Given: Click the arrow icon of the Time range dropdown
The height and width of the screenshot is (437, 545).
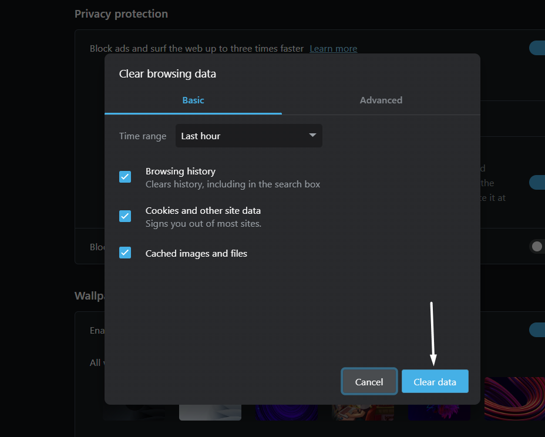Looking at the screenshot, I should point(312,136).
